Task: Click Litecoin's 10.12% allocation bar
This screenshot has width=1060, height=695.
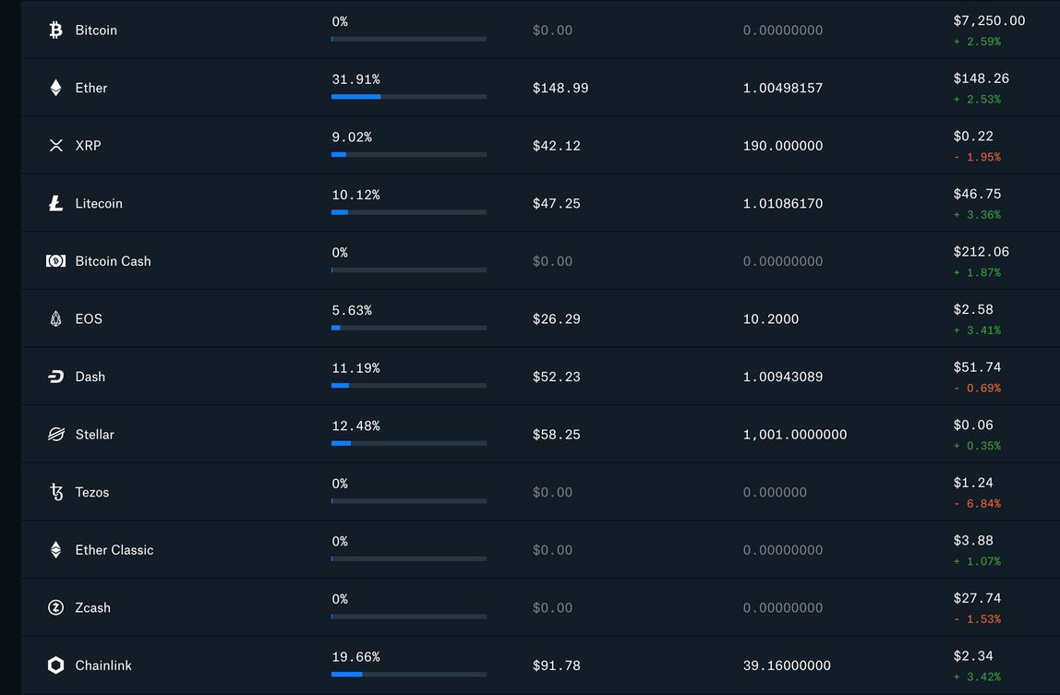Action: (x=409, y=212)
